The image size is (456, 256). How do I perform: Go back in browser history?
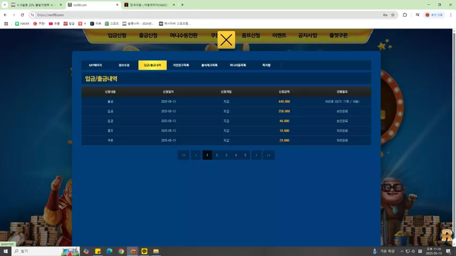5,15
